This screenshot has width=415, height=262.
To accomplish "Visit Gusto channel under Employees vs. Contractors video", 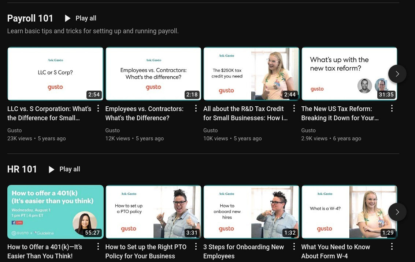I will (112, 130).
